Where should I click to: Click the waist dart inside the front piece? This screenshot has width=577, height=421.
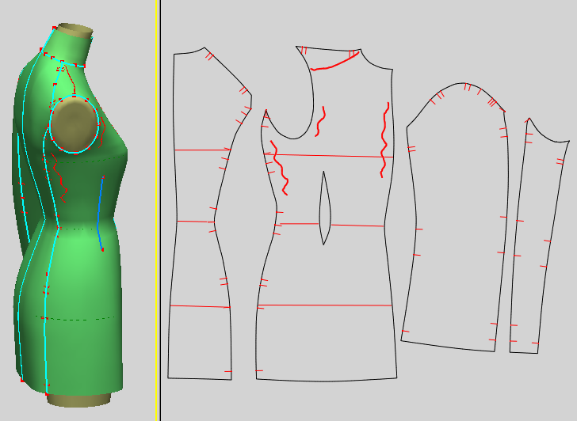(324, 208)
